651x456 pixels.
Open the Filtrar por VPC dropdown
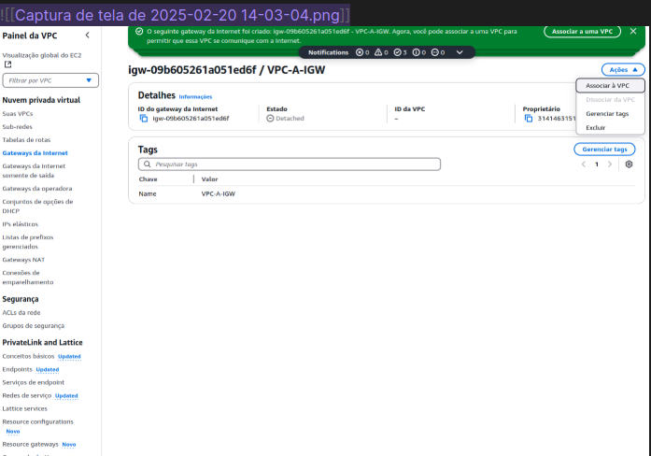pos(50,80)
